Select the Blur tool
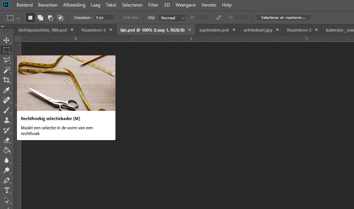Screen dimensions: 354x209 click(6, 161)
